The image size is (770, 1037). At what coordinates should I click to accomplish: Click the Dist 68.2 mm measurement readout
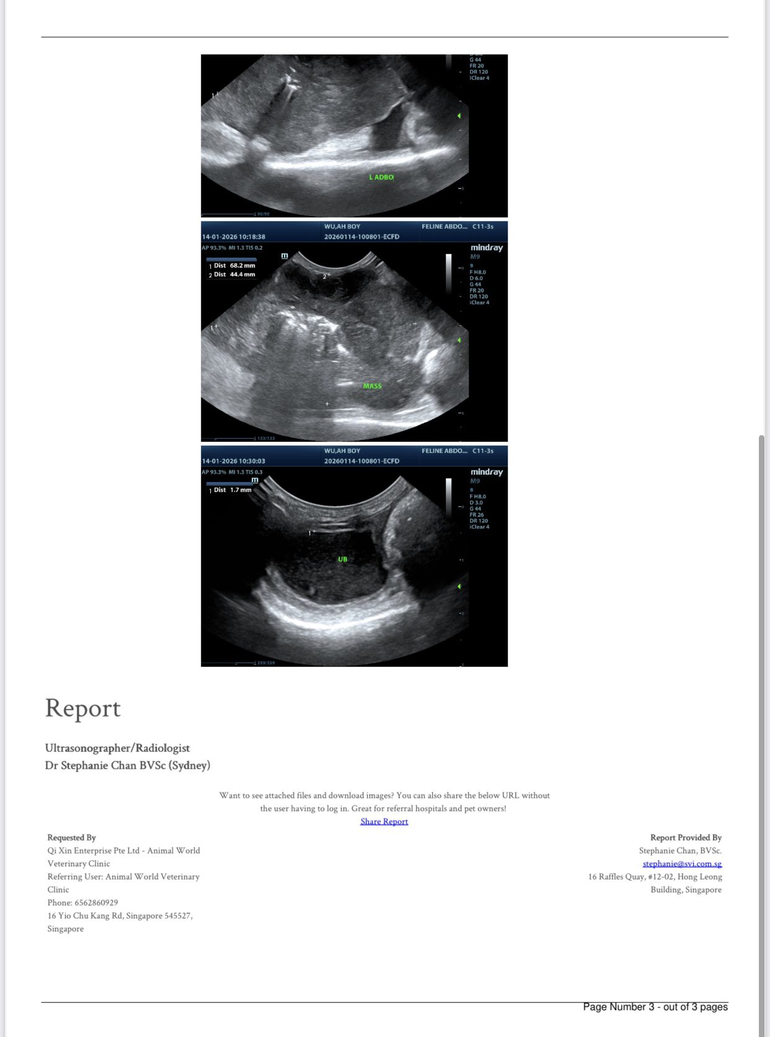point(234,265)
